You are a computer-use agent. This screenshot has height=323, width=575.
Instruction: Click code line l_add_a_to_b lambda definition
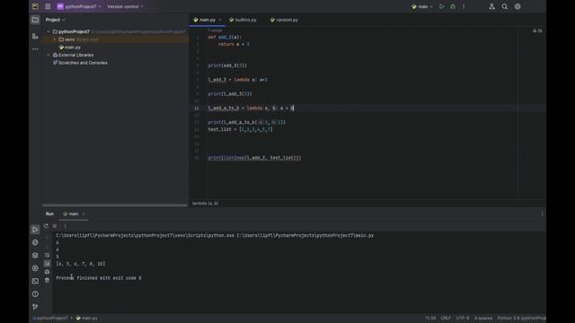point(251,108)
